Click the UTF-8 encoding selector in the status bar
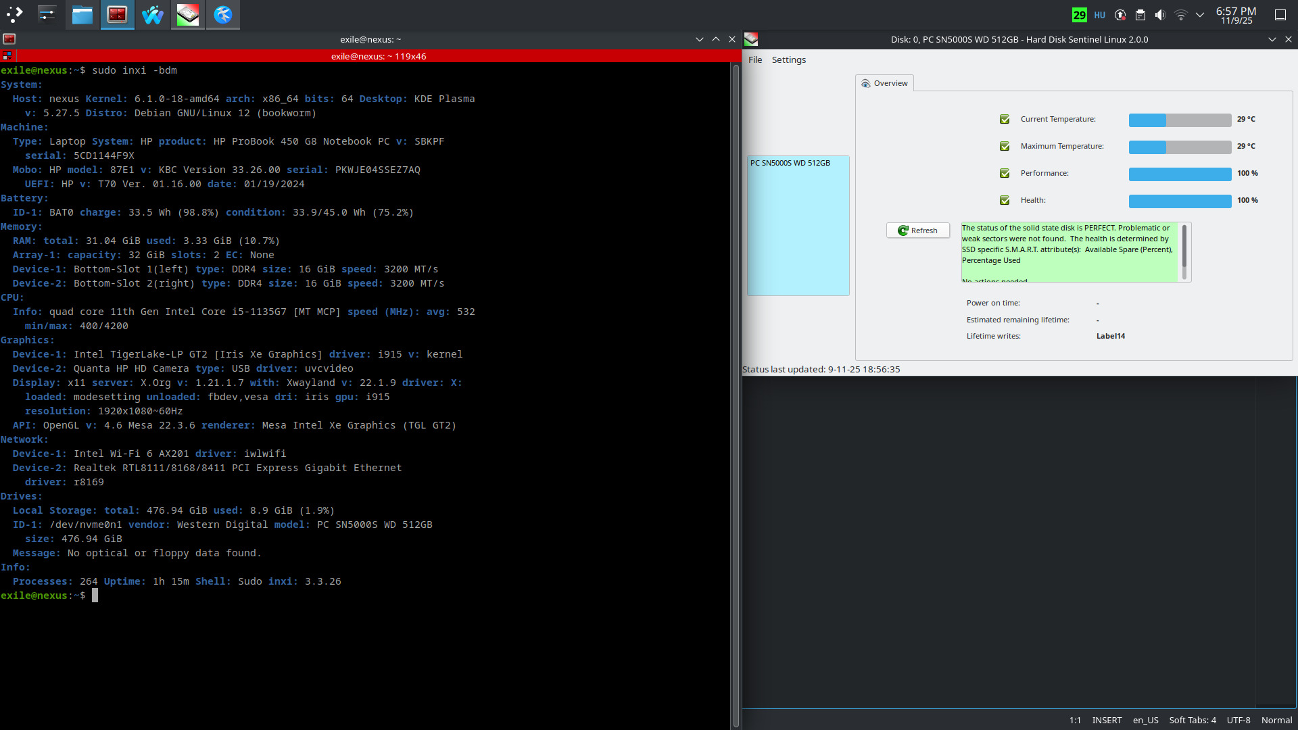The image size is (1298, 730). click(1239, 720)
